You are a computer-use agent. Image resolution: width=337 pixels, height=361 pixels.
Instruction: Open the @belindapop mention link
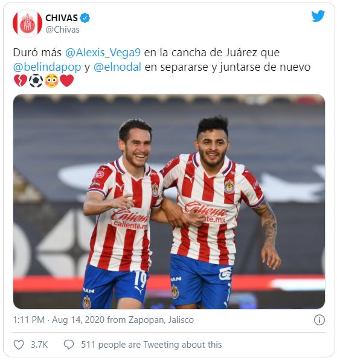click(47, 67)
